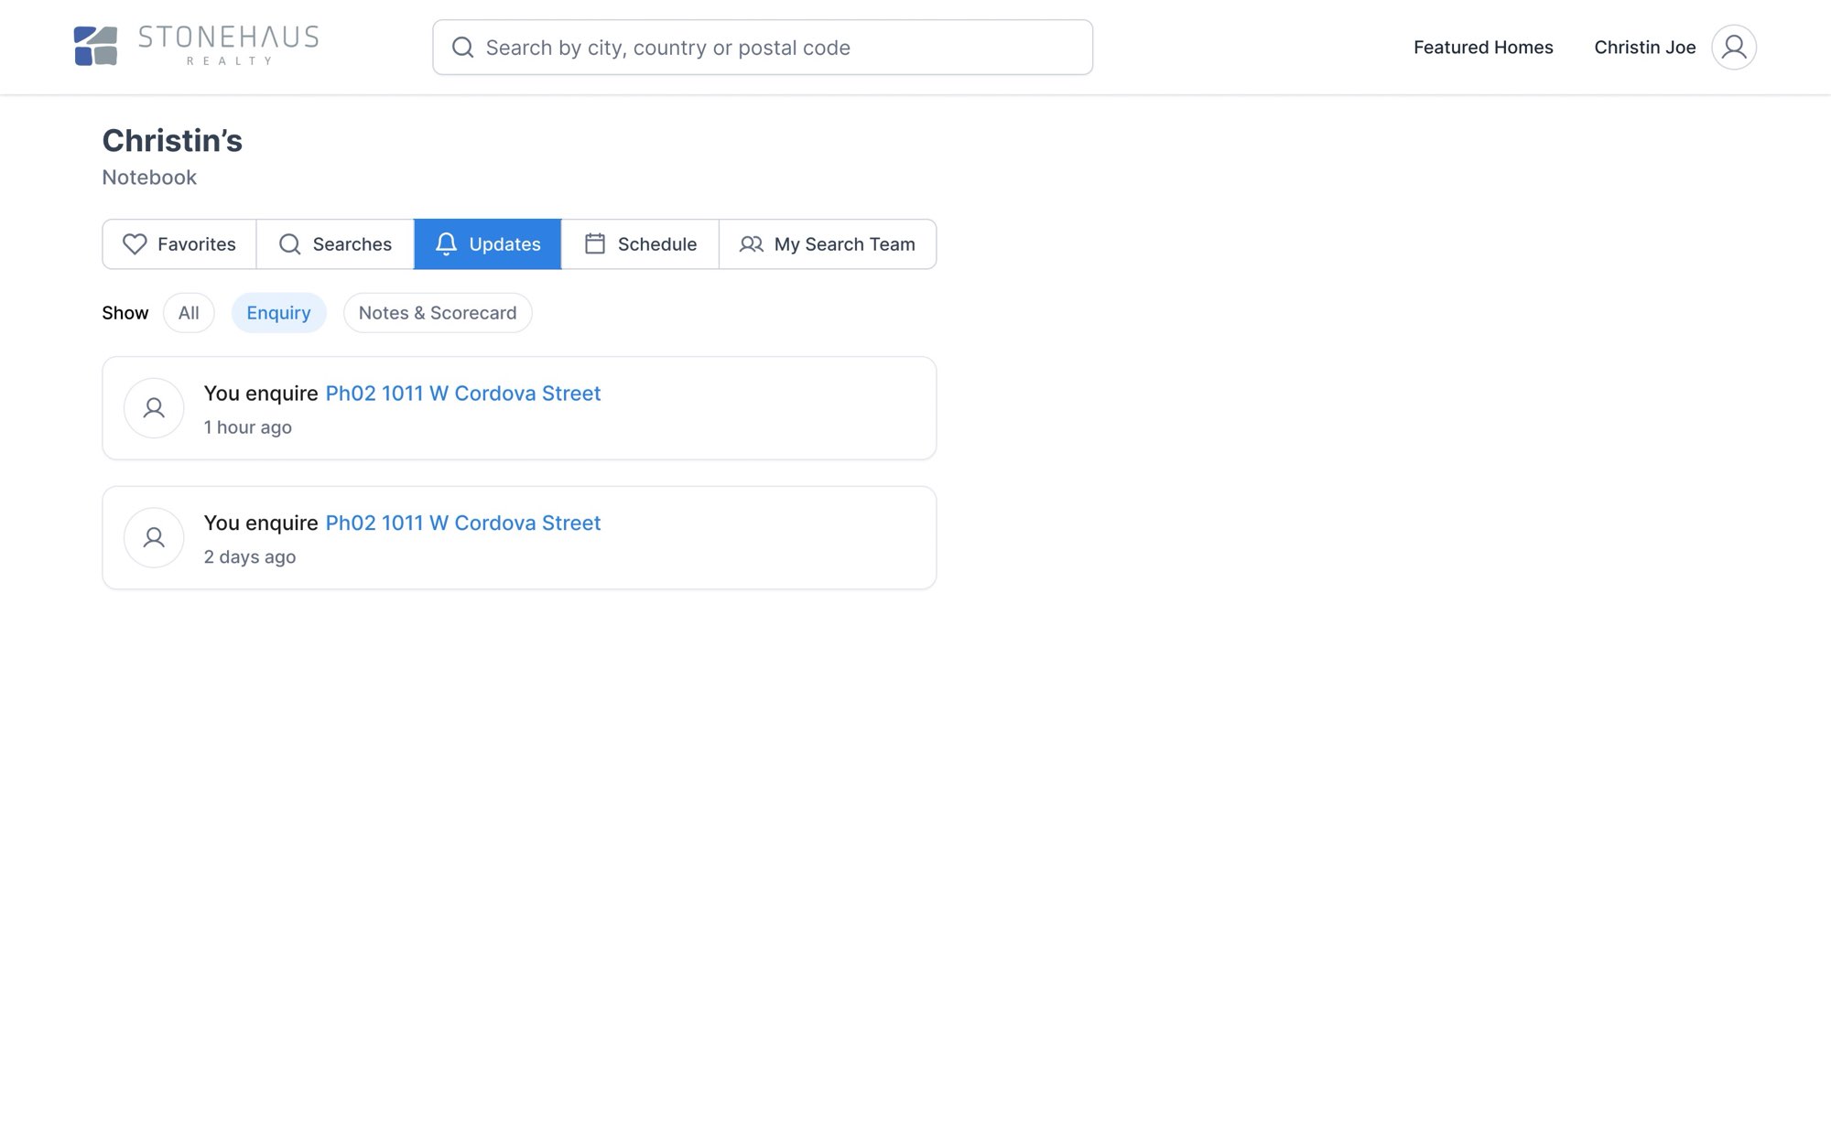Show All updates filter
This screenshot has height=1144, width=1831.
pyautogui.click(x=189, y=313)
